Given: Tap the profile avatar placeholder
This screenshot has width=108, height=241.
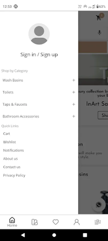Looking at the screenshot, I should tap(39, 34).
